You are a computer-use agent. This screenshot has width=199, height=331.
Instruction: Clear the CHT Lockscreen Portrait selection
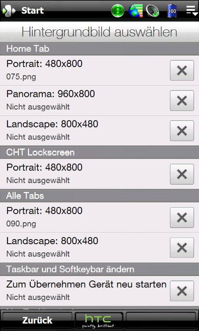182,174
